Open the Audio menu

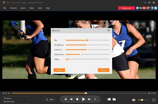tap(23, 8)
